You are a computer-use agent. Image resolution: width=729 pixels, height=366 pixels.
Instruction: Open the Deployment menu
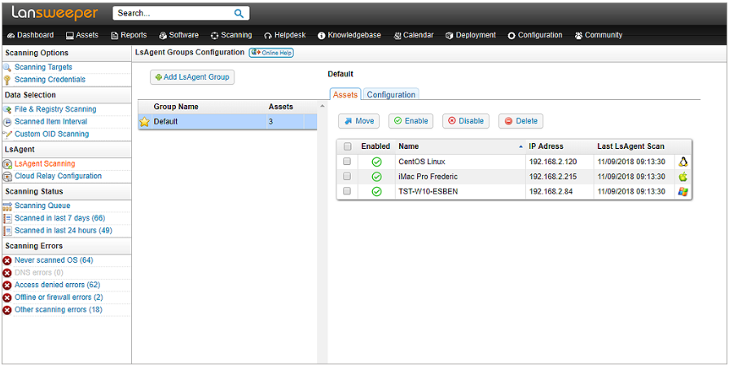(x=471, y=35)
